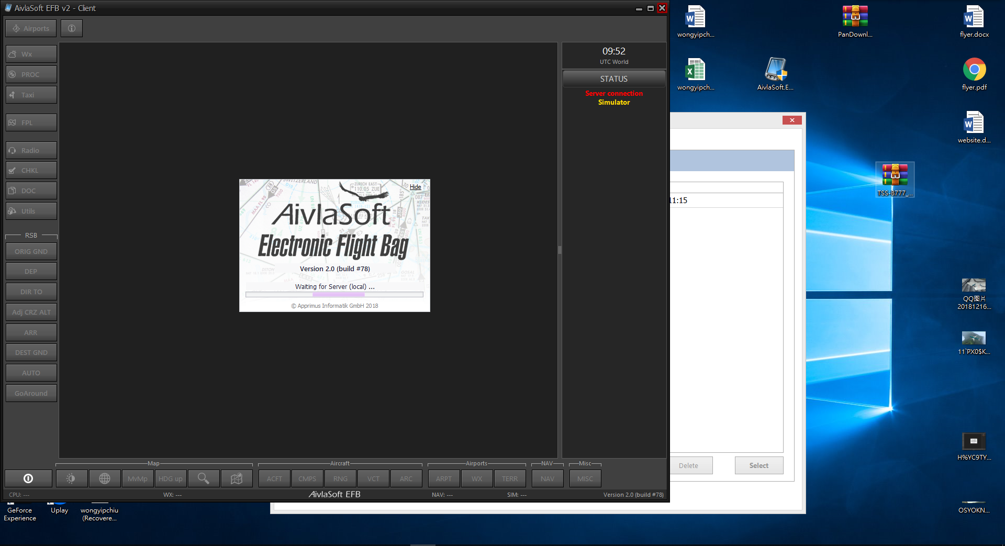This screenshot has height=546, width=1005.
Task: Select ARR route phase button
Action: pyautogui.click(x=31, y=332)
